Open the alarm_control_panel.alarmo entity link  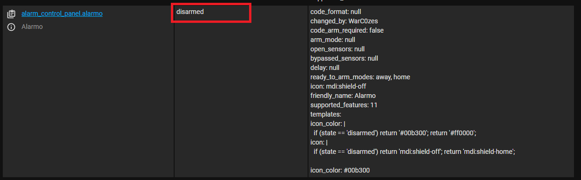point(62,14)
